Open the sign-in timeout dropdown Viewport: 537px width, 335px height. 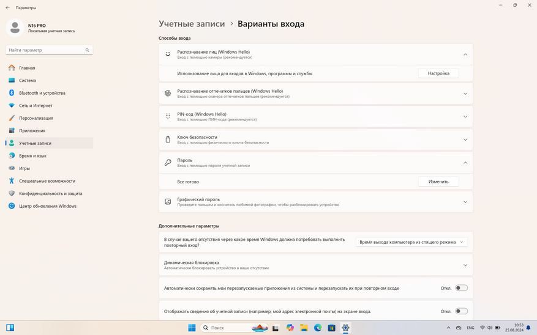[411, 242]
